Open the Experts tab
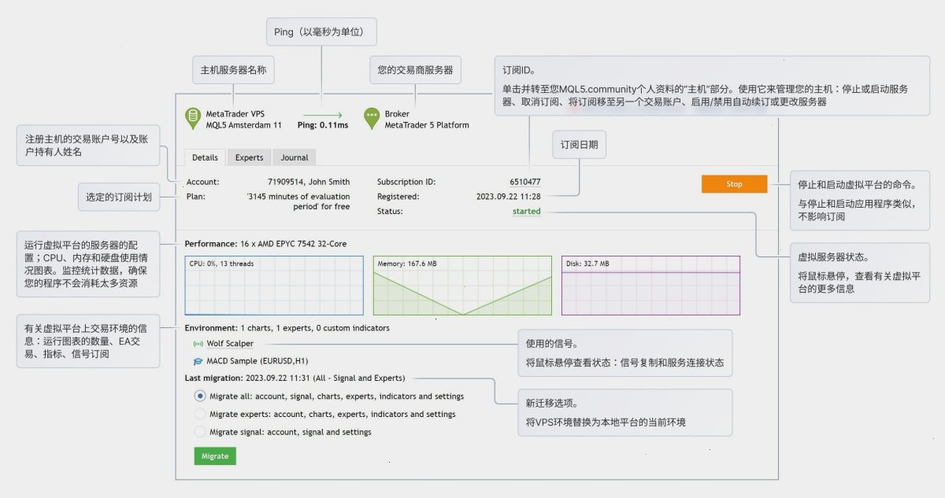This screenshot has width=945, height=498. pos(249,157)
